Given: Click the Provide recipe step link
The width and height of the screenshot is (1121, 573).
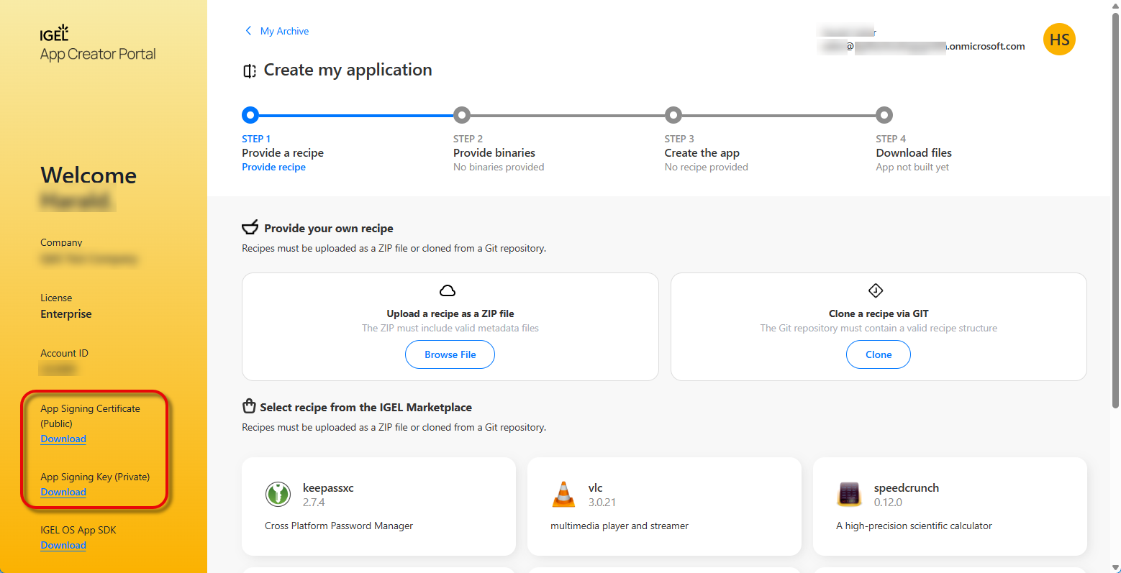Looking at the screenshot, I should 273,167.
